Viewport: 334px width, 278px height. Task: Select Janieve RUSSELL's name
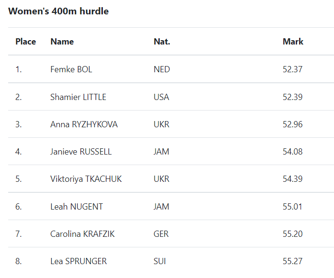(81, 152)
